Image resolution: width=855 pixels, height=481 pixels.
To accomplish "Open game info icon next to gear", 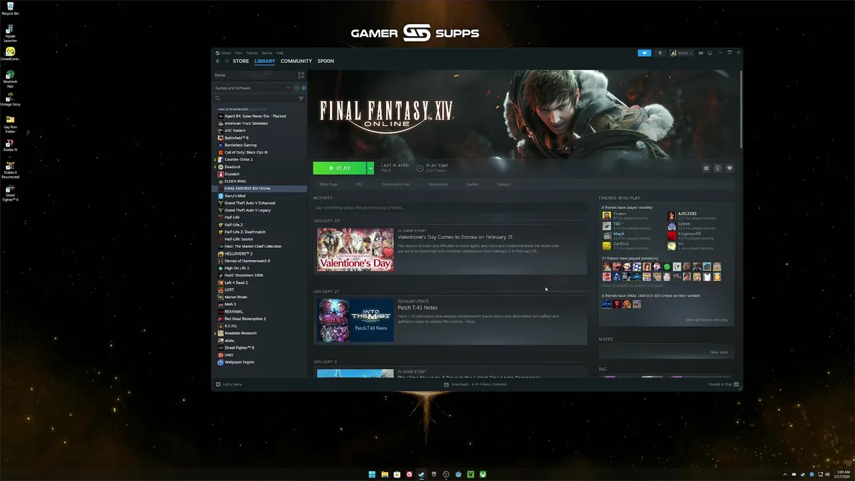I will (x=717, y=168).
